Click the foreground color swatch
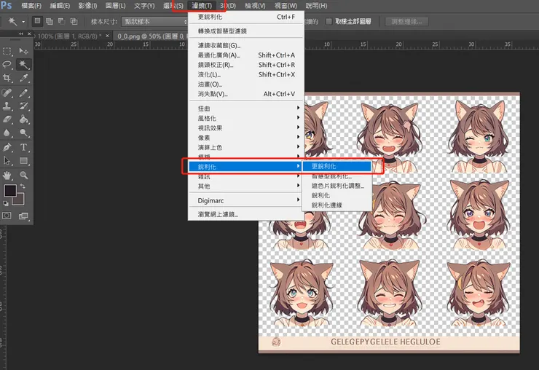Viewport: 539px width, 370px height. (9, 190)
